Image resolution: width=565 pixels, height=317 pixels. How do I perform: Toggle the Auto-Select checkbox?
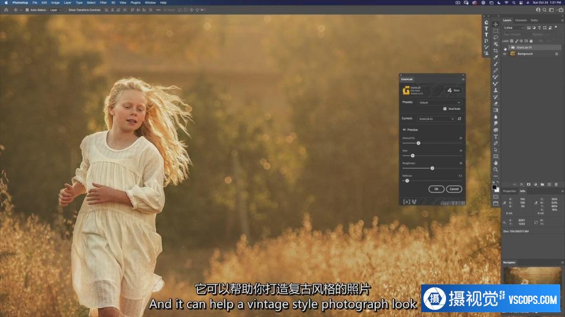27,10
